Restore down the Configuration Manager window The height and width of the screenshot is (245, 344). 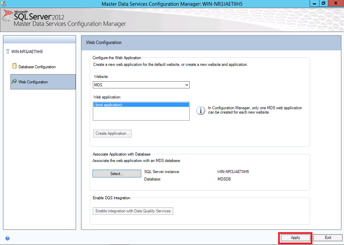(x=323, y=3)
